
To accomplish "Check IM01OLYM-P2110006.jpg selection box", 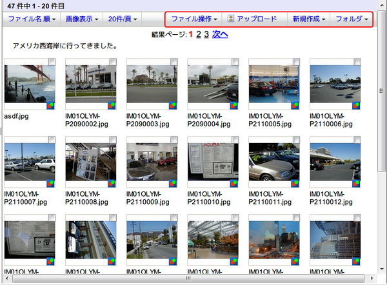I will 357,62.
